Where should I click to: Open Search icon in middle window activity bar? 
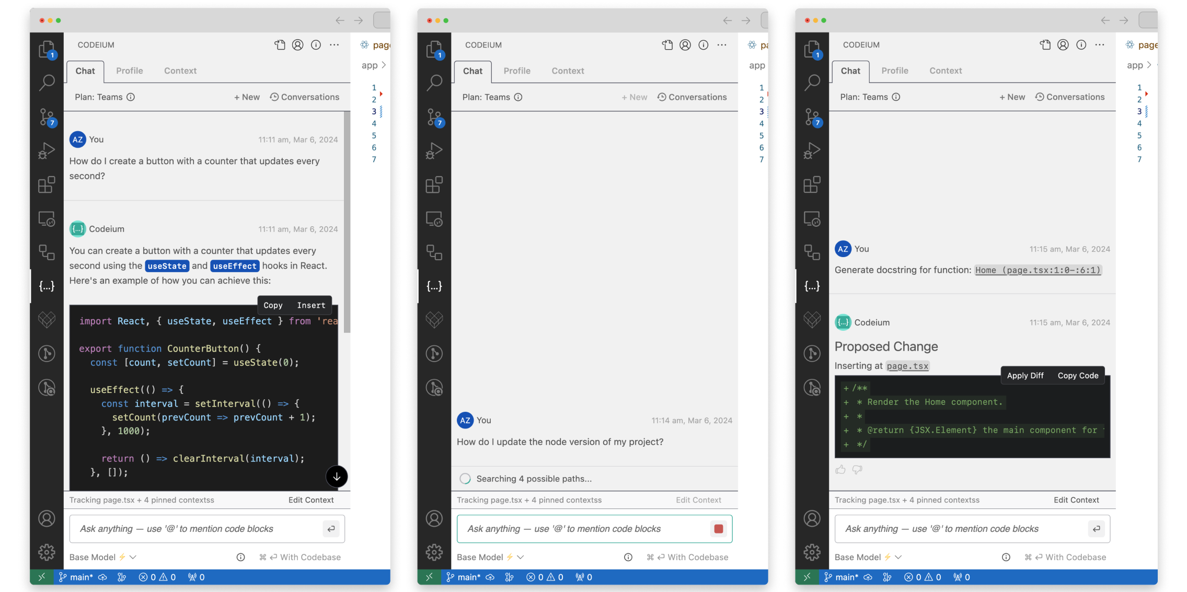click(434, 82)
